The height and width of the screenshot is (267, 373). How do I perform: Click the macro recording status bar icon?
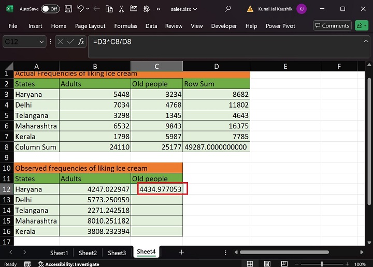pos(26,264)
